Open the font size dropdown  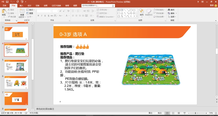[x=57, y=11]
